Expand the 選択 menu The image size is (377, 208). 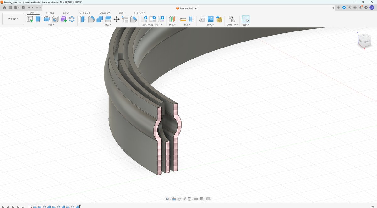[246, 25]
